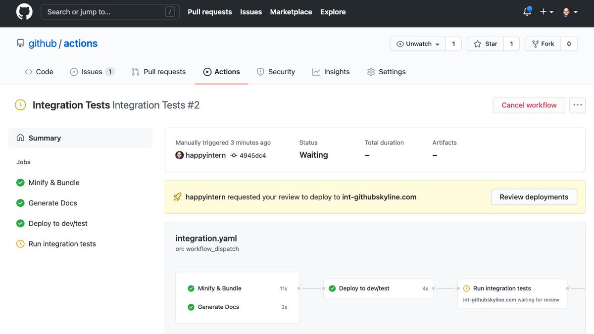Click the Actions play icon
Image resolution: width=594 pixels, height=334 pixels.
click(x=207, y=72)
